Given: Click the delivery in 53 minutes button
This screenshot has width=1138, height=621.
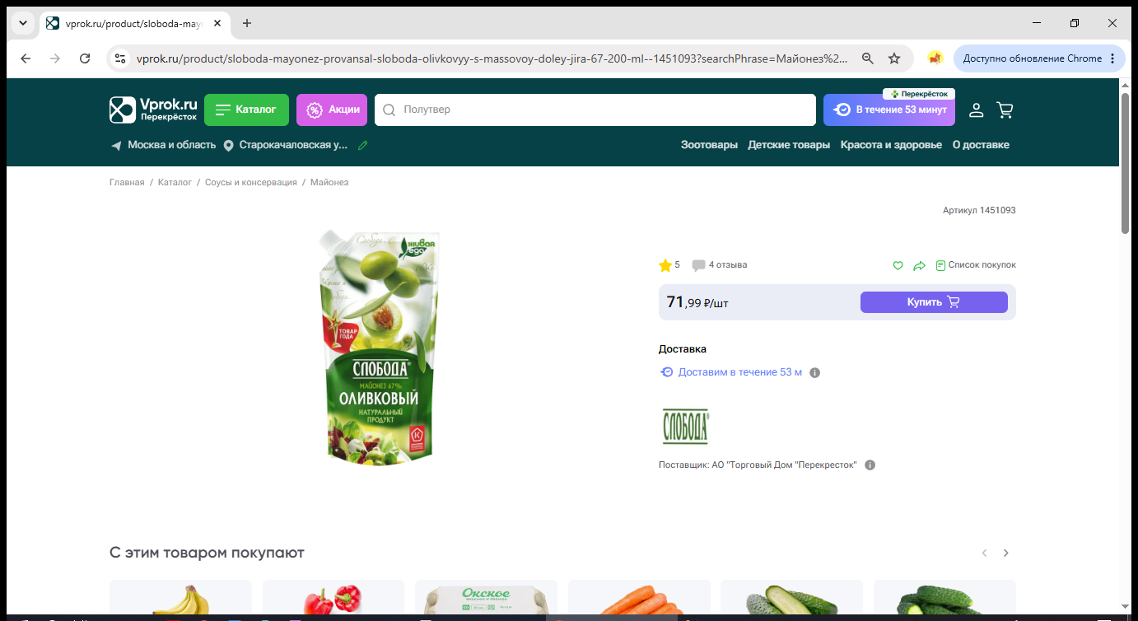Looking at the screenshot, I should 889,110.
